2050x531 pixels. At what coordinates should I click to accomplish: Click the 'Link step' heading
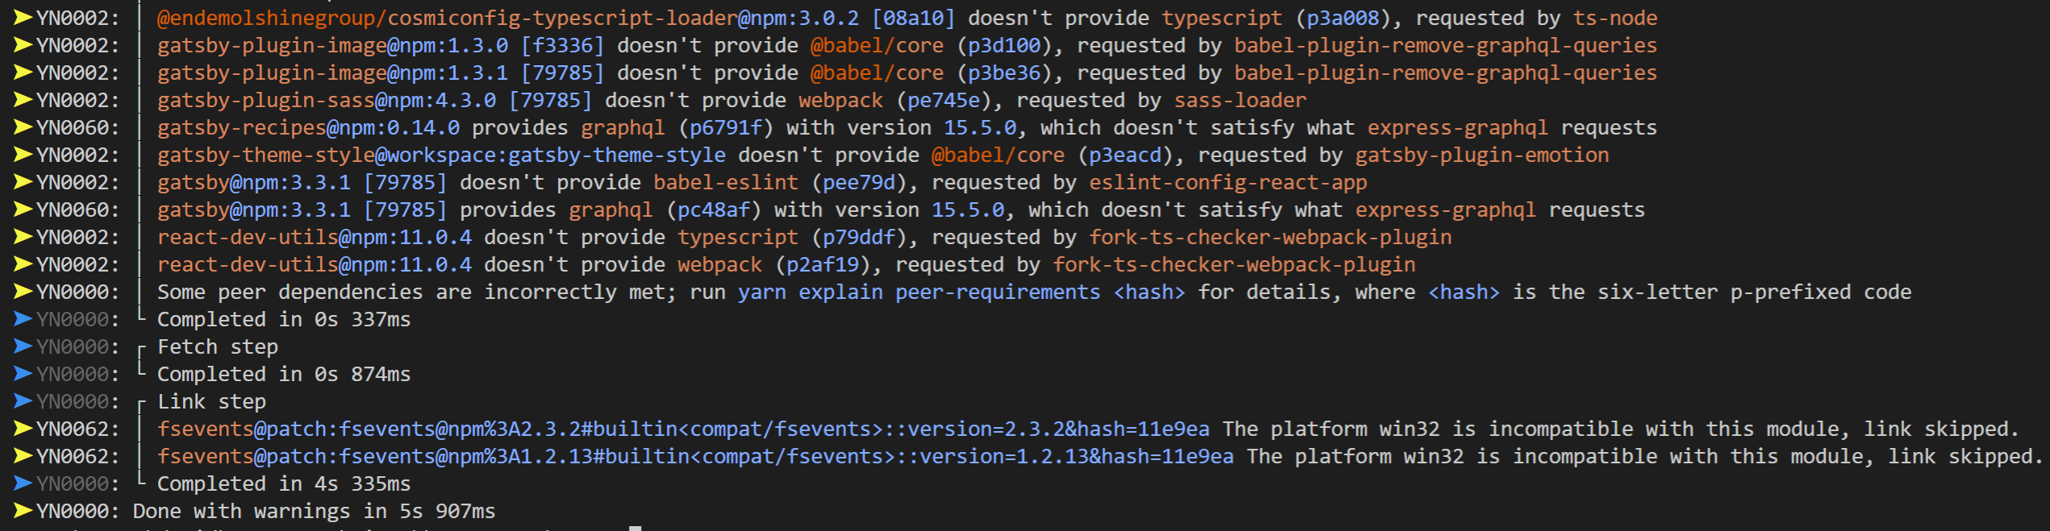tap(211, 401)
